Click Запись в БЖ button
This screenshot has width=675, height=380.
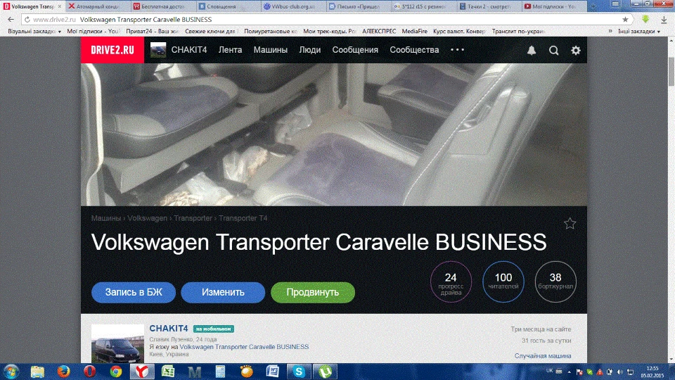pyautogui.click(x=134, y=293)
